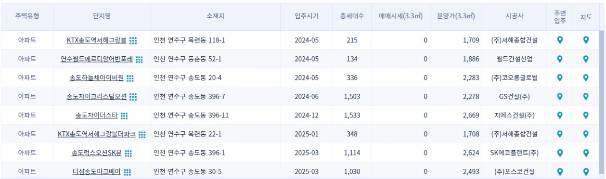Viewport: 606px width, 179px height.
Task: Show 주변입주 pin for KTX송도역서해그랑블더파크 row
Action: [x=560, y=134]
